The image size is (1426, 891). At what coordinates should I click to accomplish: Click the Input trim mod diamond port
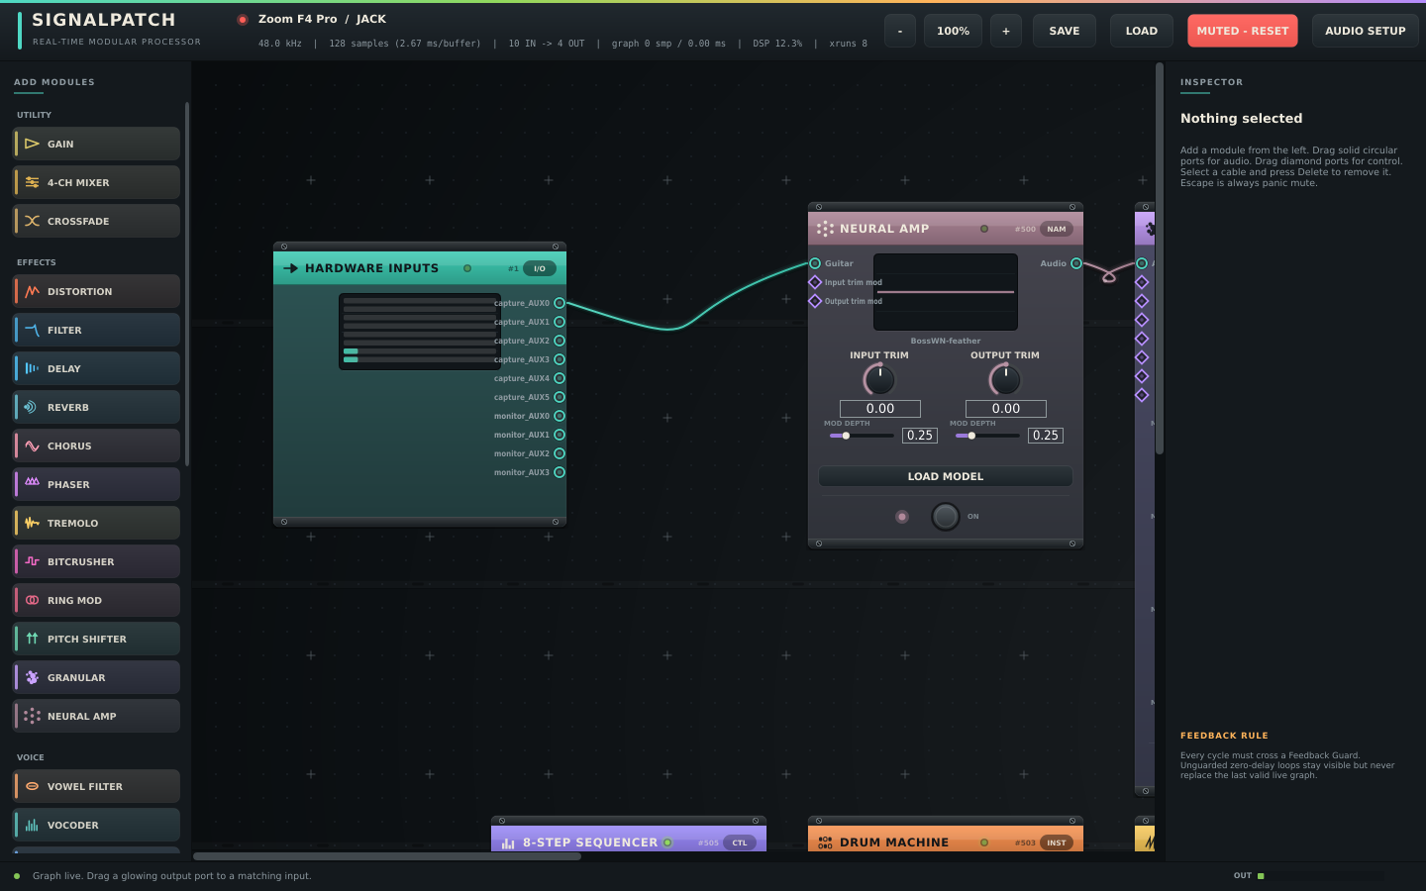[815, 282]
